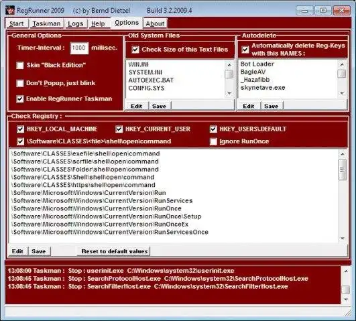Viewport: 356px width, 321px height.
Task: Click the SearchFilterHost.exe log entry
Action: tap(148, 287)
